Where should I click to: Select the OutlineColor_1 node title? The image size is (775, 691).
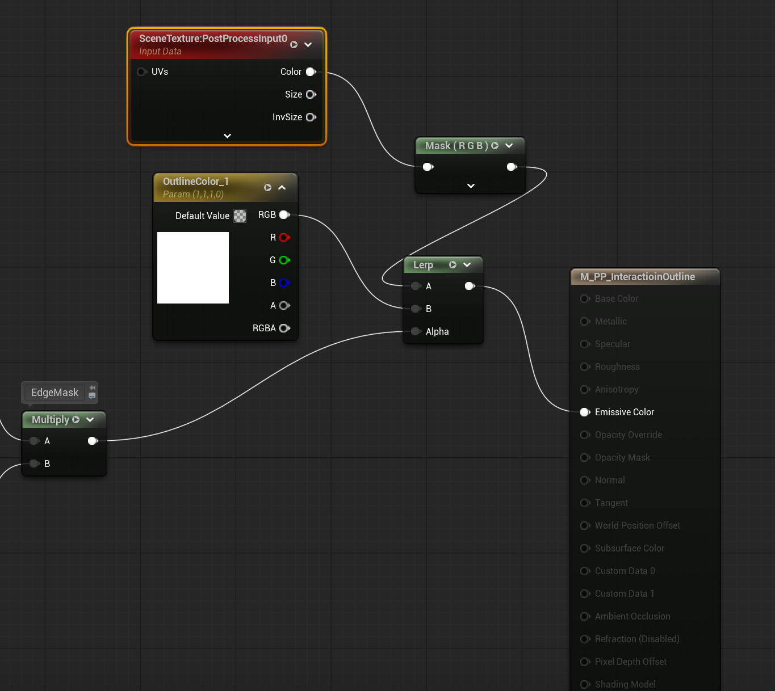click(196, 182)
